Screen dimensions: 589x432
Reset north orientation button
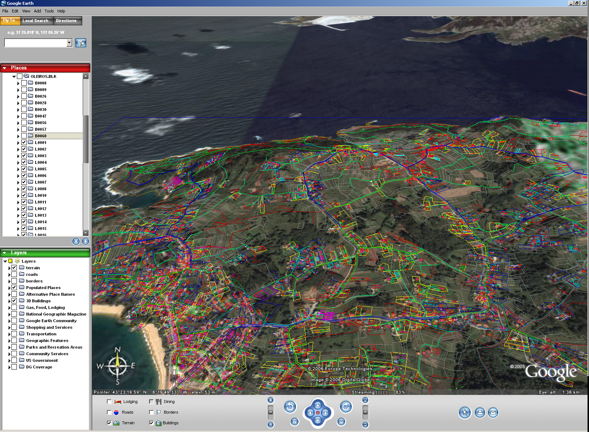click(294, 422)
